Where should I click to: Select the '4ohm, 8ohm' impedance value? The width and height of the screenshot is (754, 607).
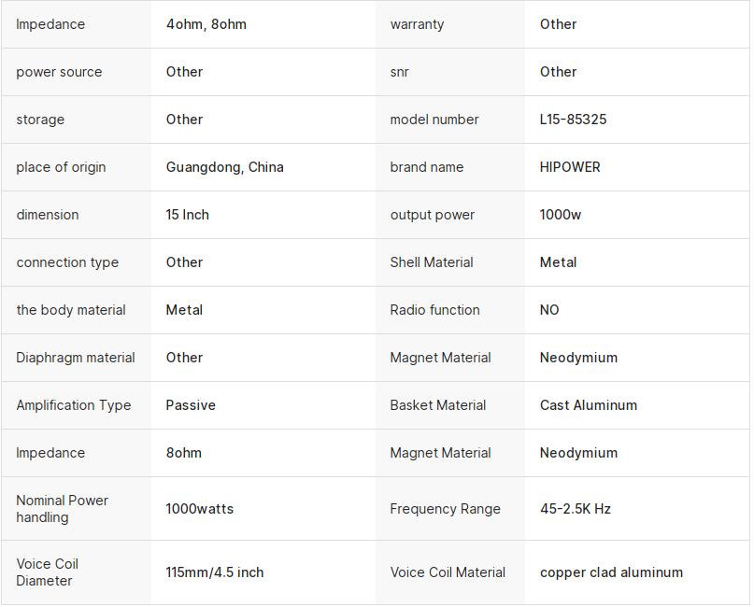coord(206,24)
